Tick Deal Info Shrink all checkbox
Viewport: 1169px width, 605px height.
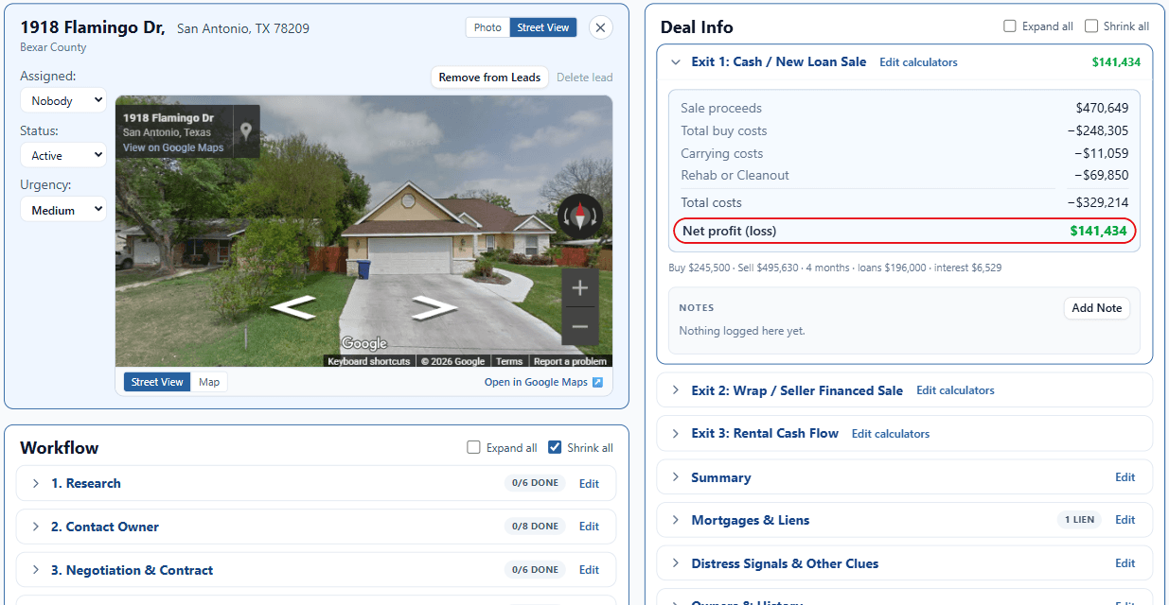click(x=1091, y=26)
